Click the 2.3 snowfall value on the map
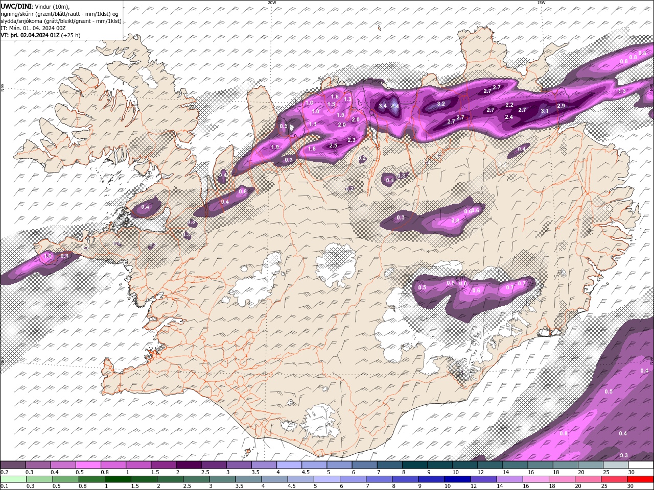654x490 pixels. click(x=351, y=140)
